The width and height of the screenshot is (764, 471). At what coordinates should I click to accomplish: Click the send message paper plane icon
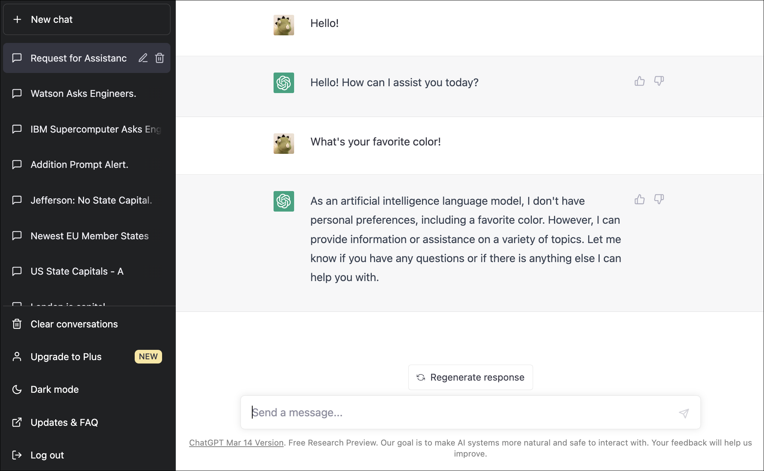tap(684, 413)
